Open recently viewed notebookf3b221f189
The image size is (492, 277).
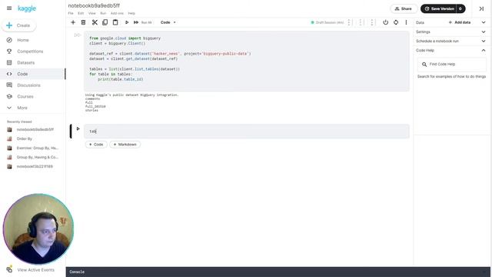tap(35, 166)
